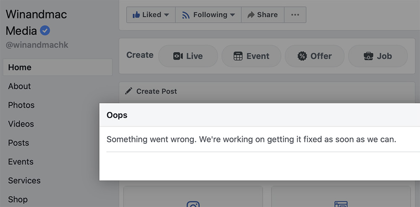The height and width of the screenshot is (207, 420).
Task: Click the Create Post label
Action: click(157, 91)
